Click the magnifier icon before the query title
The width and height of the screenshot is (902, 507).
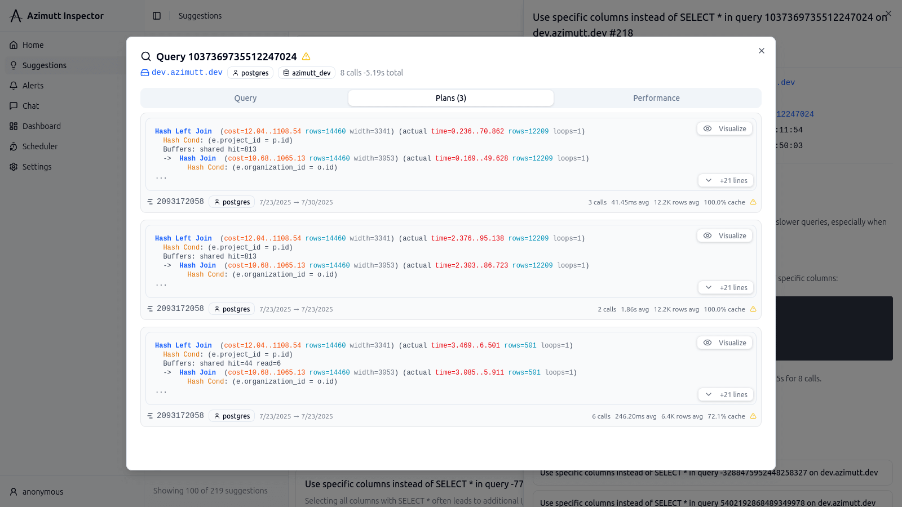(x=146, y=56)
